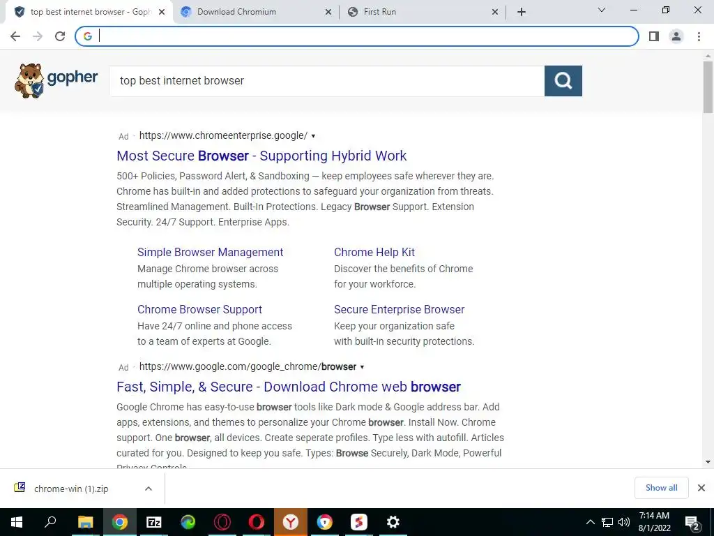The height and width of the screenshot is (536, 714).
Task: Open Windows taskbar search
Action: (50, 522)
